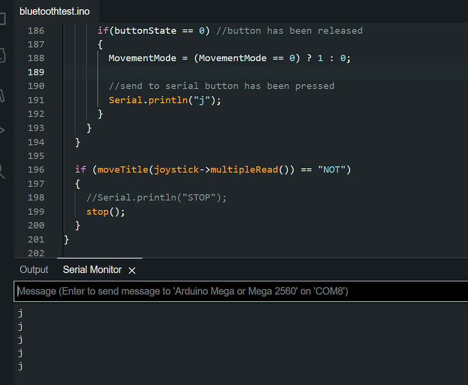The height and width of the screenshot is (385, 468).
Task: Select the Serial Monitor tab
Action: [x=92, y=269]
